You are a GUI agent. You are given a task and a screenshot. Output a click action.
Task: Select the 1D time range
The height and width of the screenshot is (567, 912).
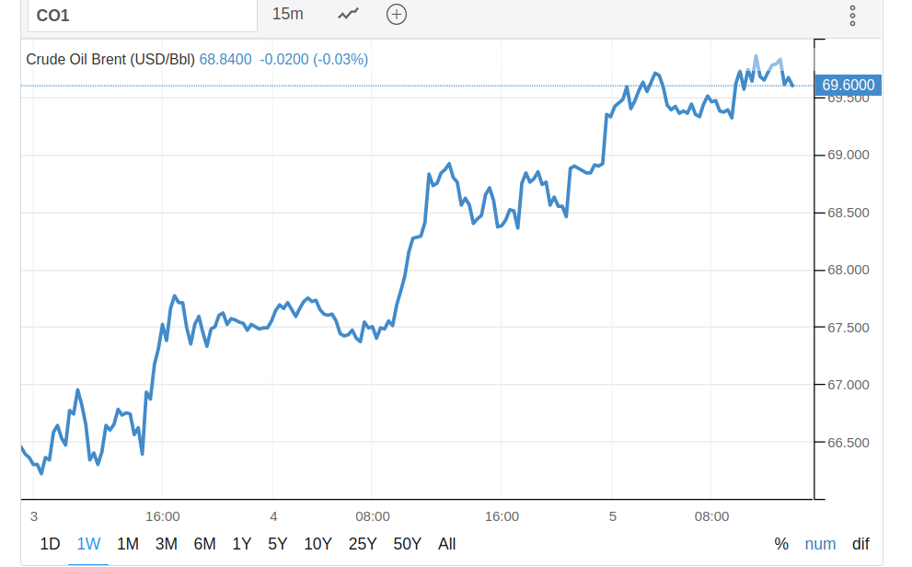pos(51,544)
